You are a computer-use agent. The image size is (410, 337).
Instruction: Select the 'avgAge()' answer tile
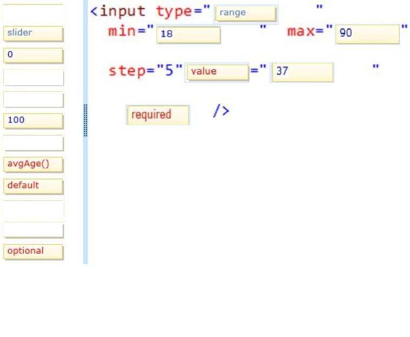[x=33, y=164]
